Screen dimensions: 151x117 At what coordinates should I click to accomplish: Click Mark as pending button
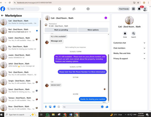click(x=61, y=30)
